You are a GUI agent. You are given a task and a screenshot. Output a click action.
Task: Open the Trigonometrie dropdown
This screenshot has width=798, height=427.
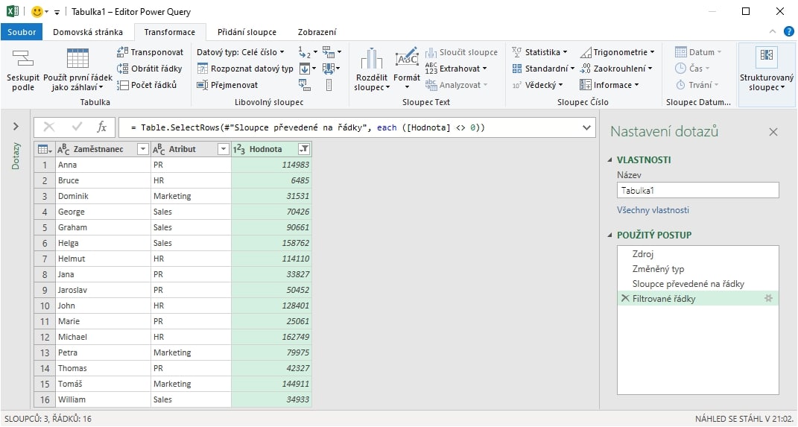(617, 52)
